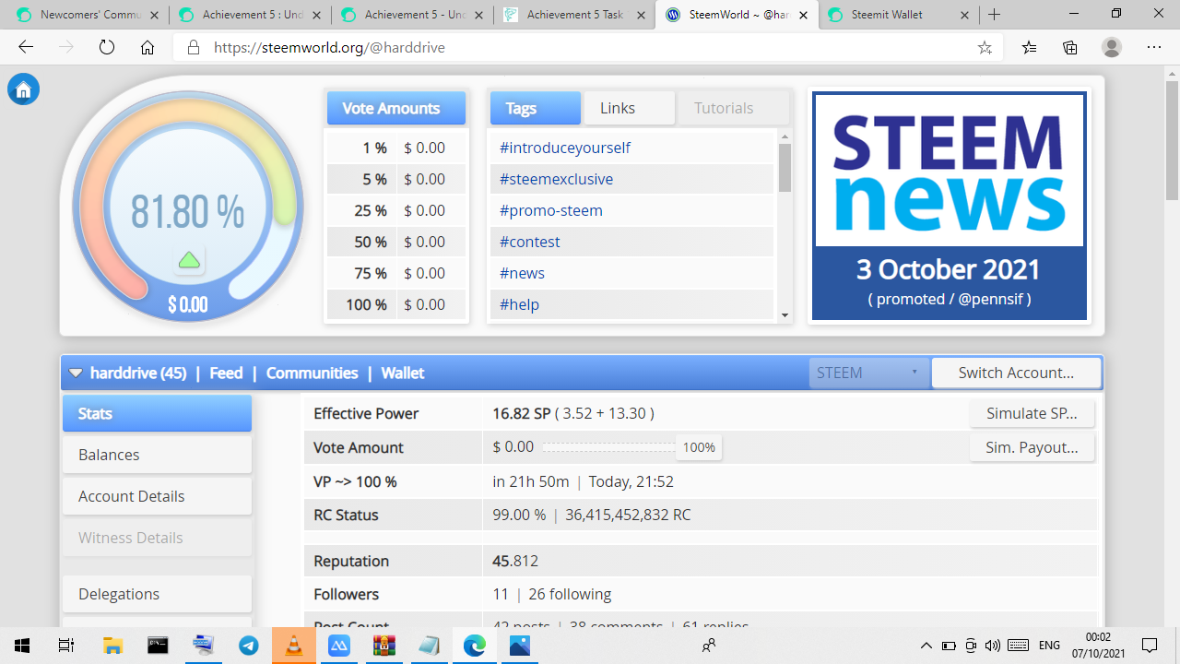
Task: Refresh the SteemWorld page
Action: pyautogui.click(x=106, y=47)
